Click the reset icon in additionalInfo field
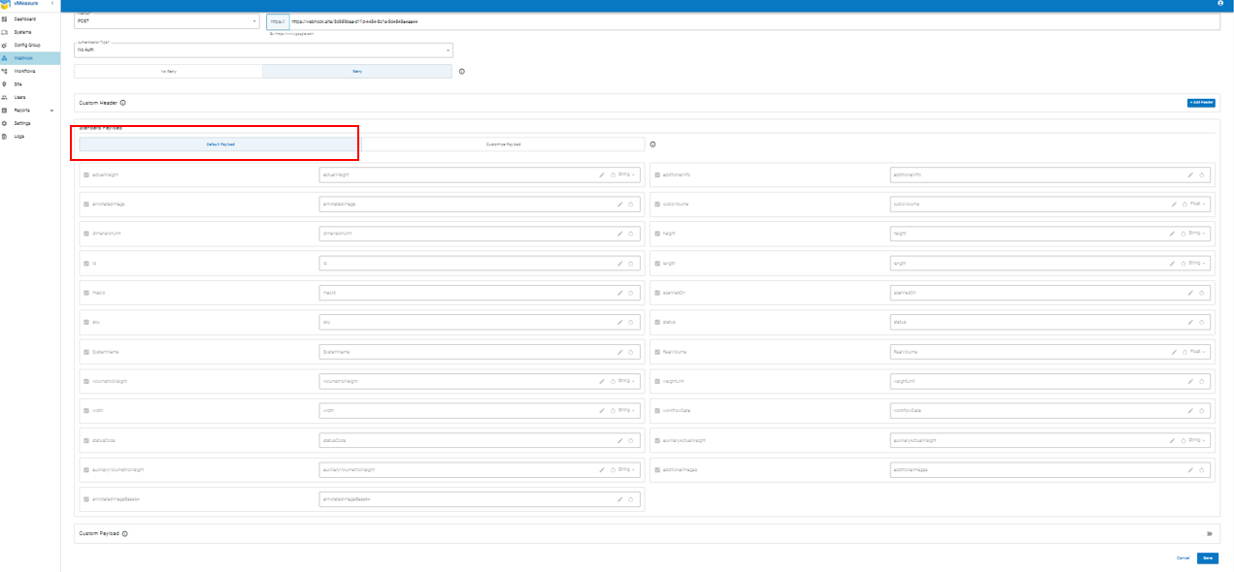1234x572 pixels. pyautogui.click(x=1201, y=175)
